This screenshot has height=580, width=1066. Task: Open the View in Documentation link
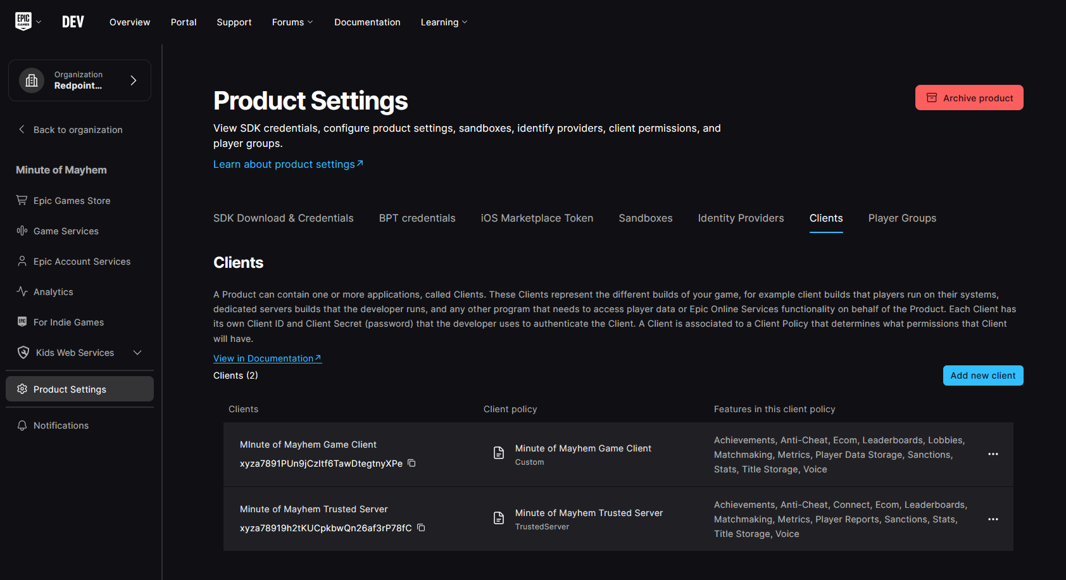tap(266, 358)
